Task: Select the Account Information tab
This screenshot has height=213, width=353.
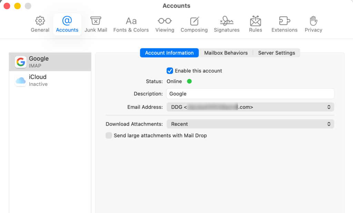Action: pyautogui.click(x=169, y=53)
